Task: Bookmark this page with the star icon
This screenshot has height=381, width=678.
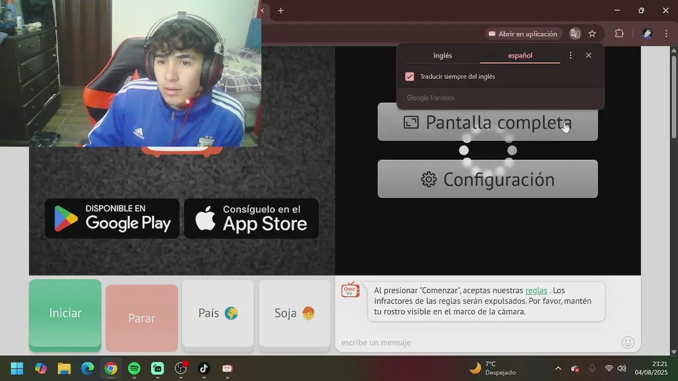Action: click(592, 34)
